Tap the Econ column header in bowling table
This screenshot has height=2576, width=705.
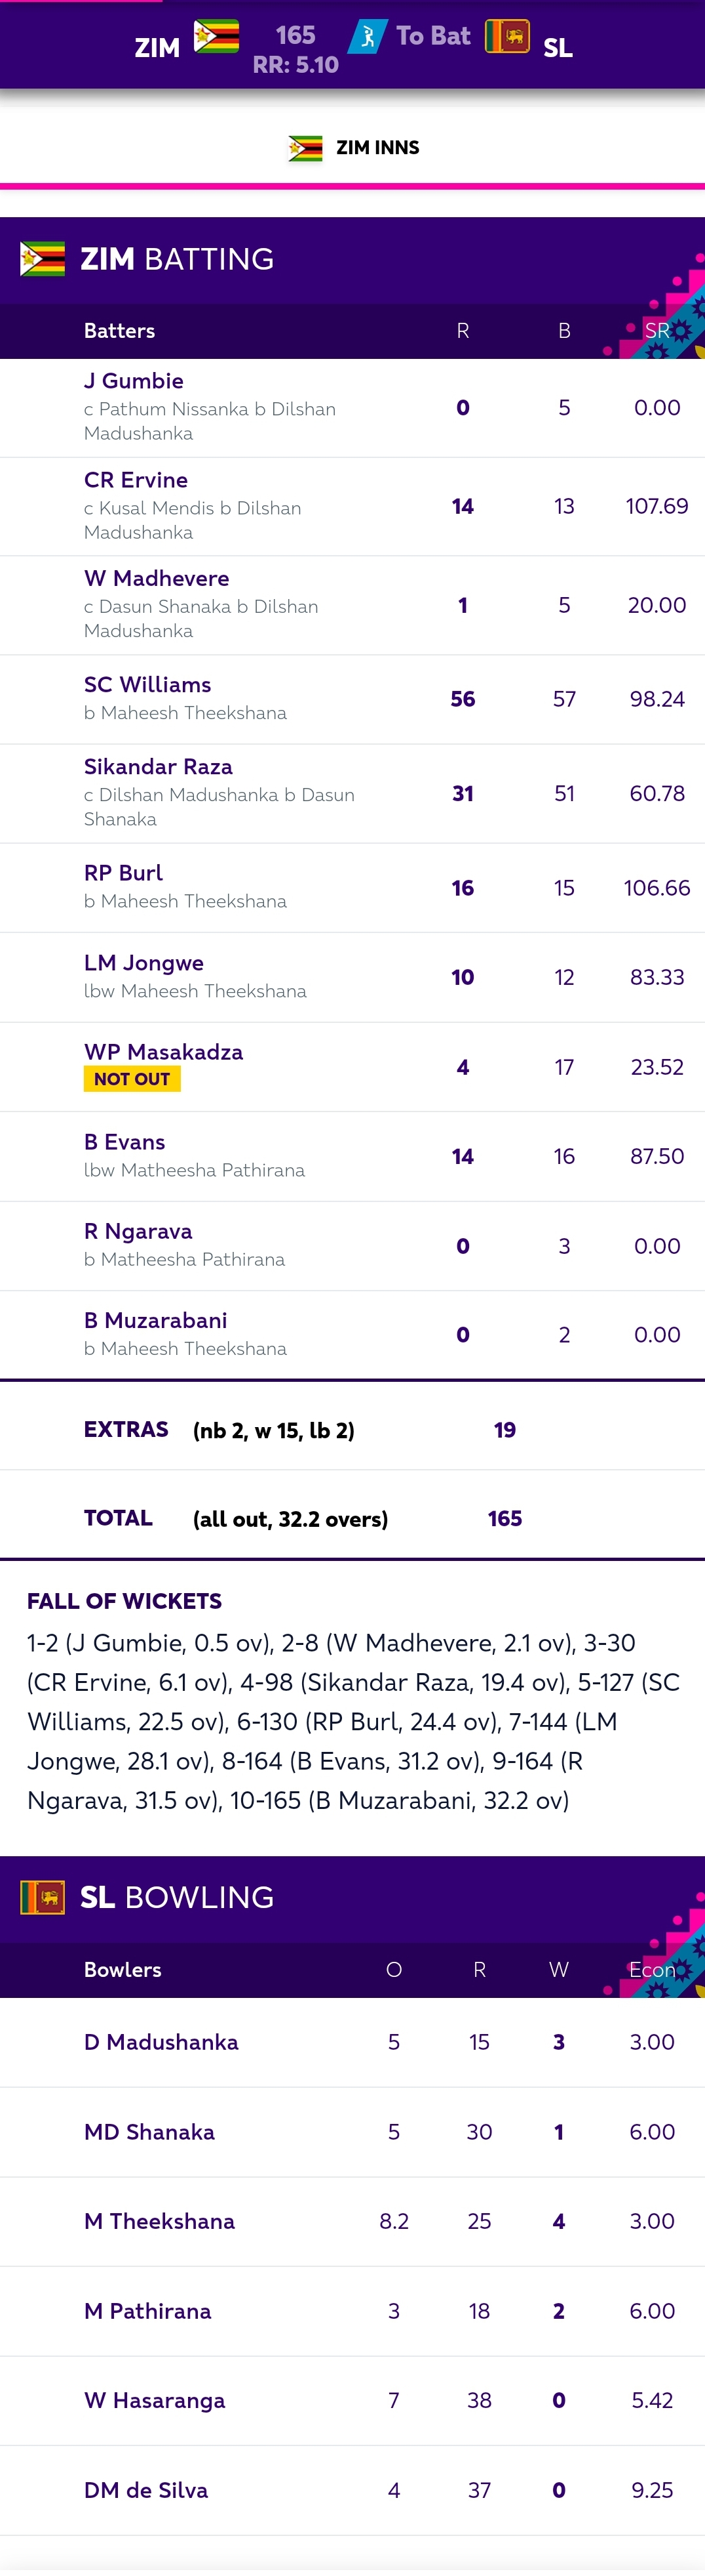point(652,1969)
